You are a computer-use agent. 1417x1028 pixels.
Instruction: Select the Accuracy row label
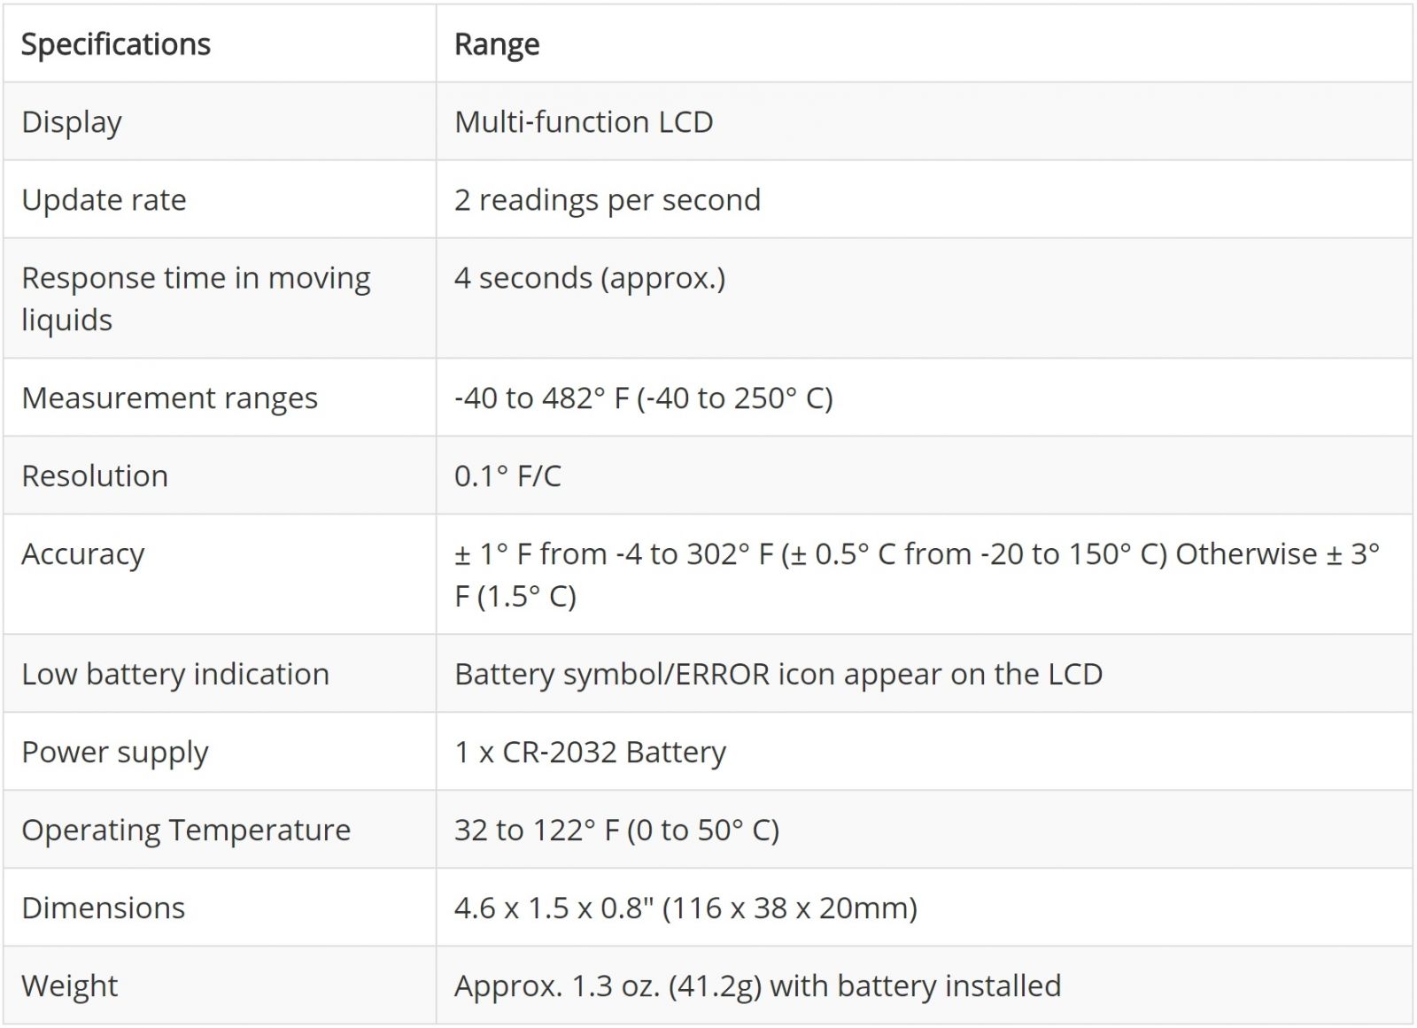pos(83,554)
